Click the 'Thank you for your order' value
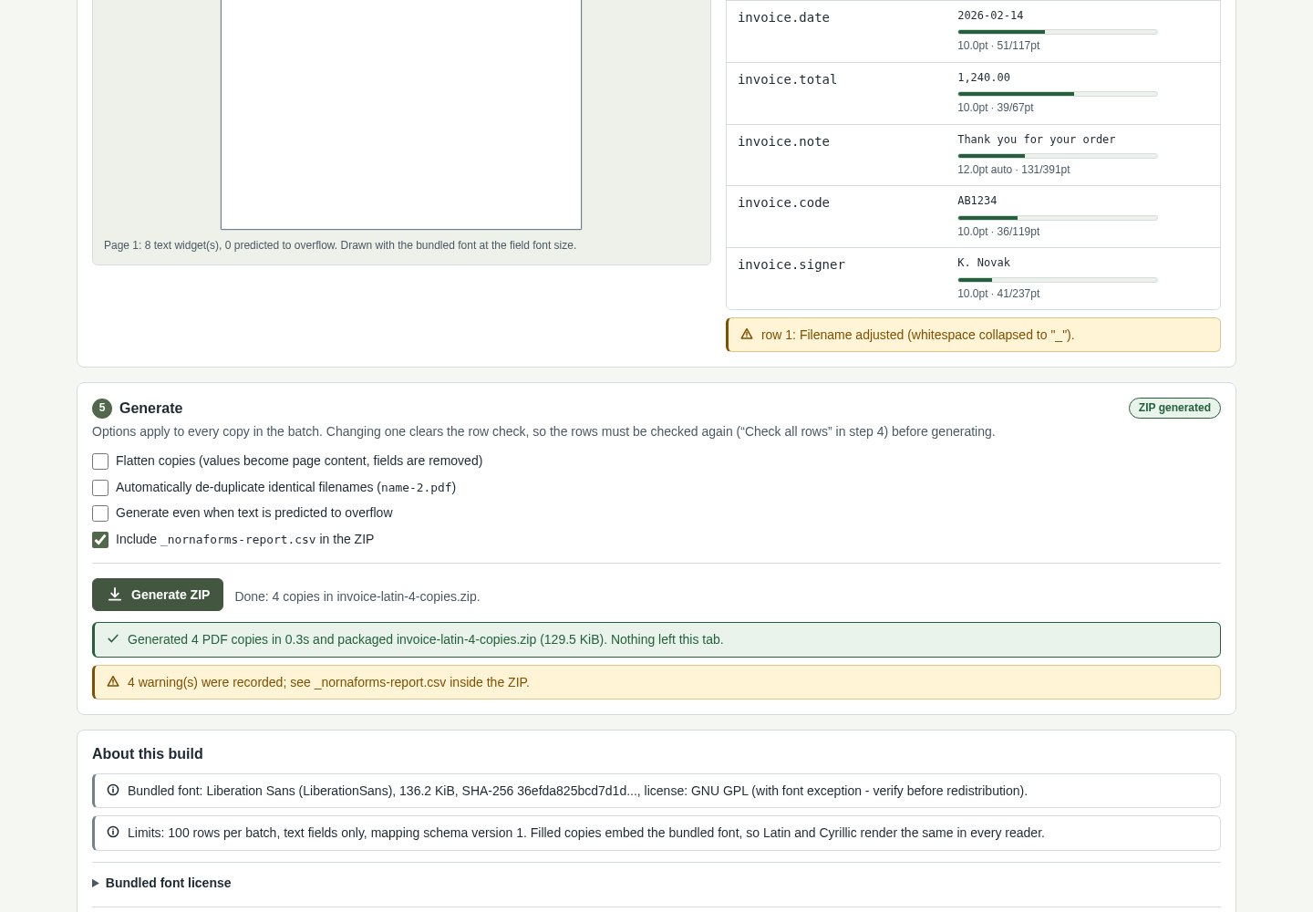The width and height of the screenshot is (1313, 912). [1037, 140]
